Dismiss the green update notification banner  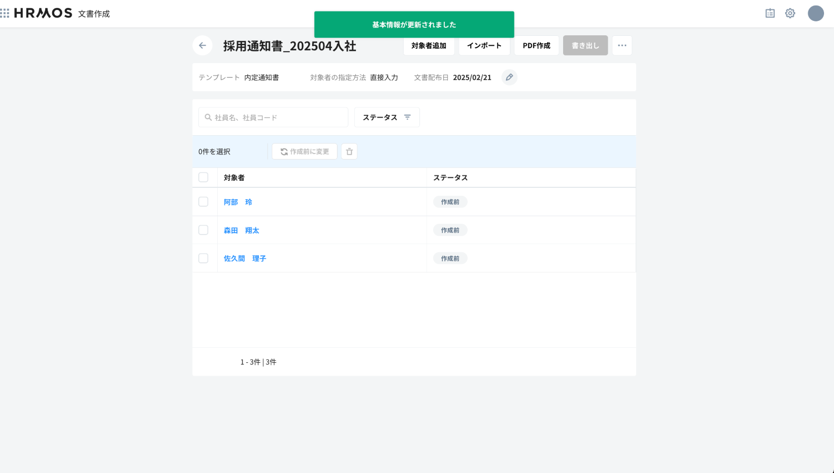point(414,25)
